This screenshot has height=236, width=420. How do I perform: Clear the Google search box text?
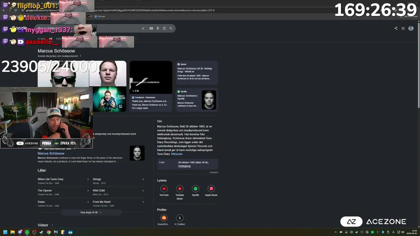click(143, 29)
